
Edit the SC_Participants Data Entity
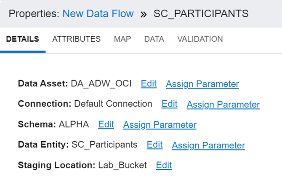tap(154, 145)
